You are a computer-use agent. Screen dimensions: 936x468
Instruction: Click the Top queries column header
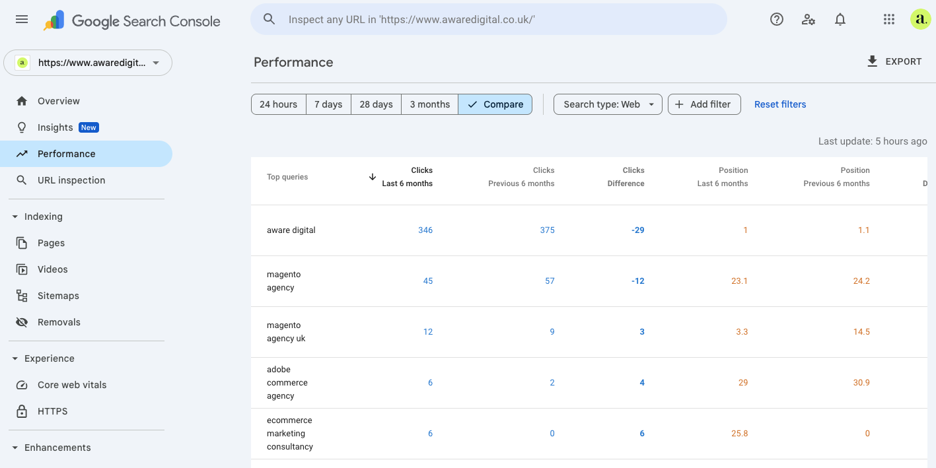point(287,177)
